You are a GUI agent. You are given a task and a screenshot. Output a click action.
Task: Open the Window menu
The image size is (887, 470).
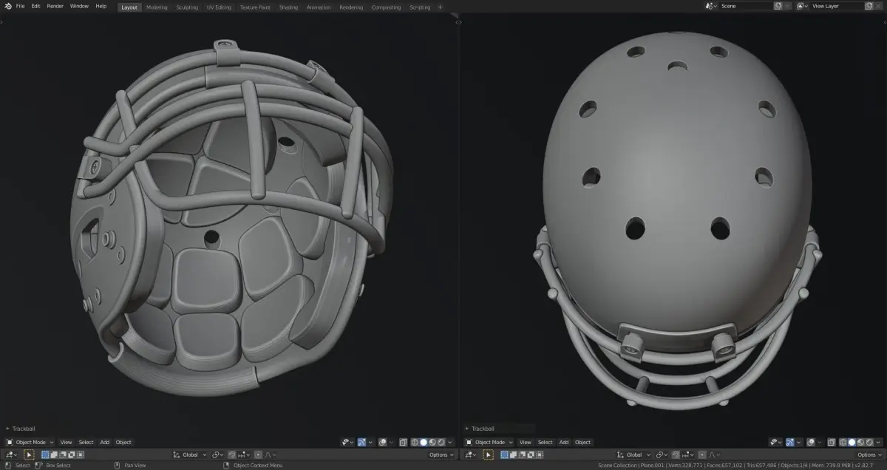click(79, 6)
